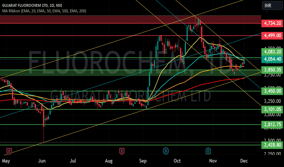Click the 4,054.40 current price label

(272, 59)
